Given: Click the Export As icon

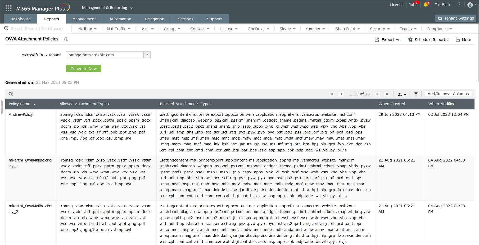Looking at the screenshot, I should pos(377,40).
